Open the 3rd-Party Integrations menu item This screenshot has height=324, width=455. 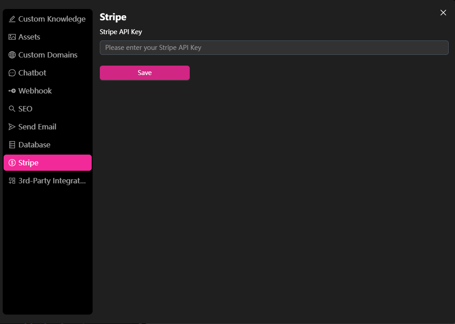point(52,181)
